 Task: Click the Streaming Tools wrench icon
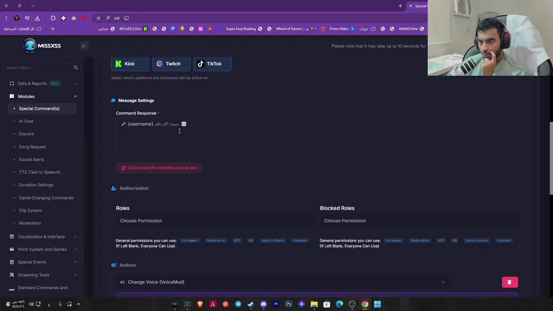pyautogui.click(x=12, y=275)
